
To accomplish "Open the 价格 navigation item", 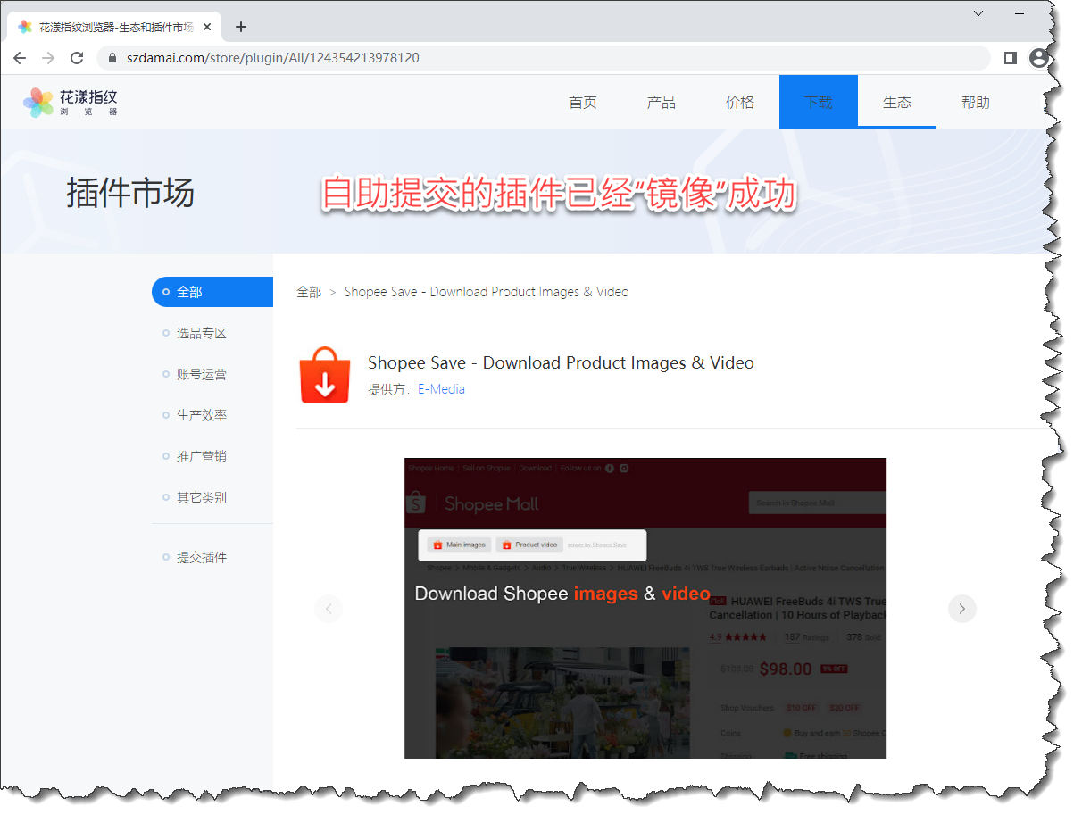I will 740,102.
